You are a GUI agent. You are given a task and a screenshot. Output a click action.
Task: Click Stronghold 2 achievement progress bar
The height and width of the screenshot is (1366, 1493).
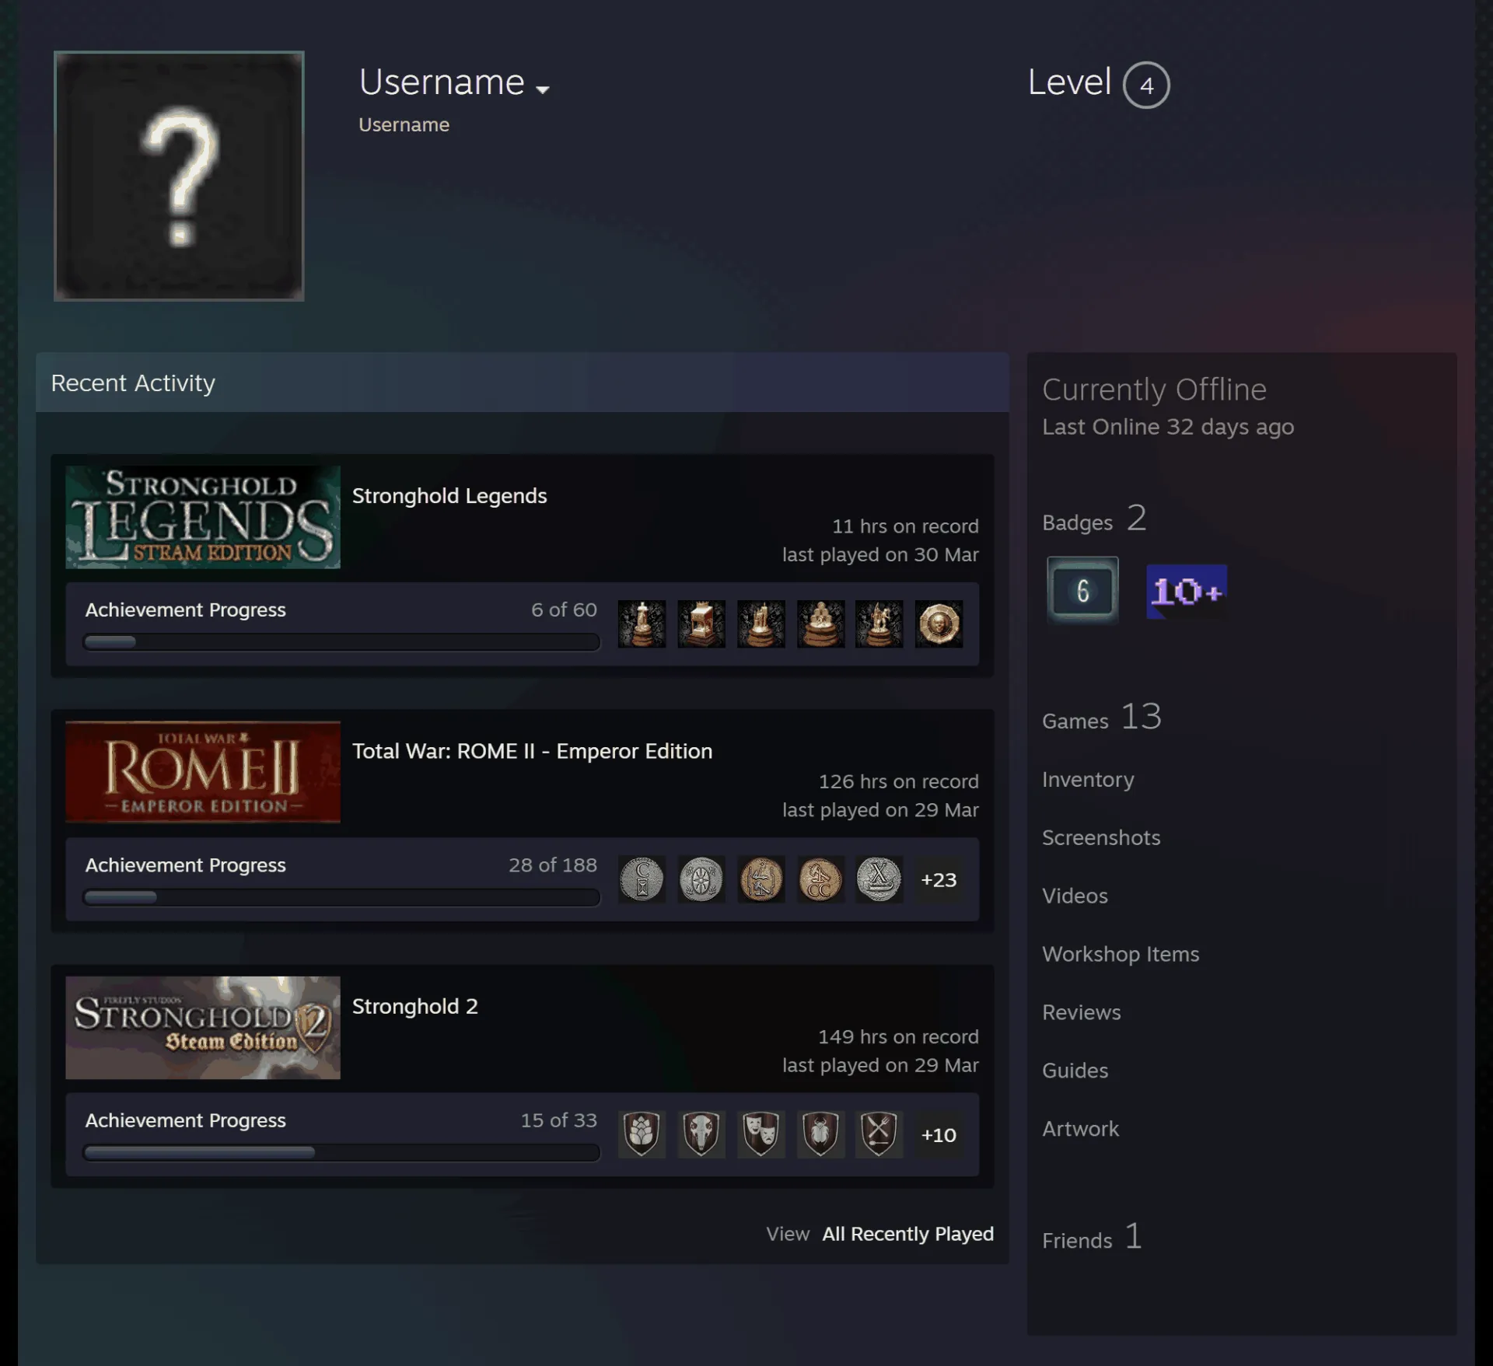tap(341, 1152)
